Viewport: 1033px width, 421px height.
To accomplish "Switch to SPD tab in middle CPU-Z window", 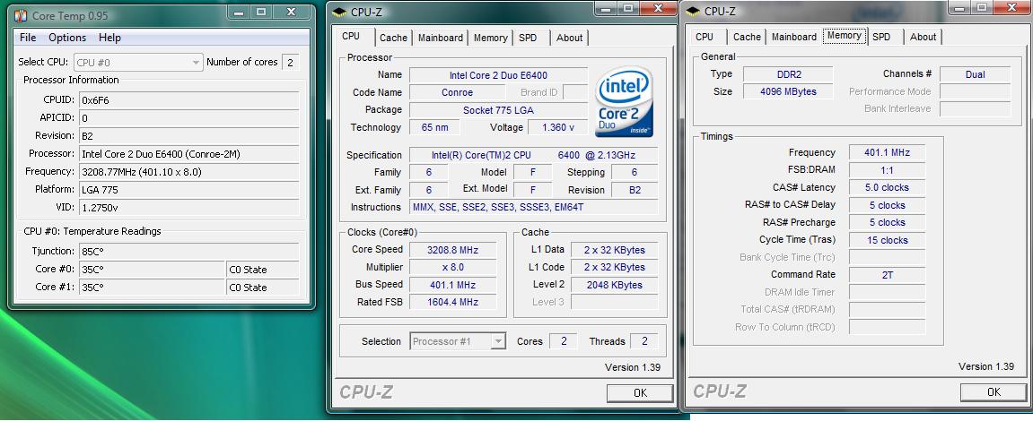I will [x=528, y=39].
